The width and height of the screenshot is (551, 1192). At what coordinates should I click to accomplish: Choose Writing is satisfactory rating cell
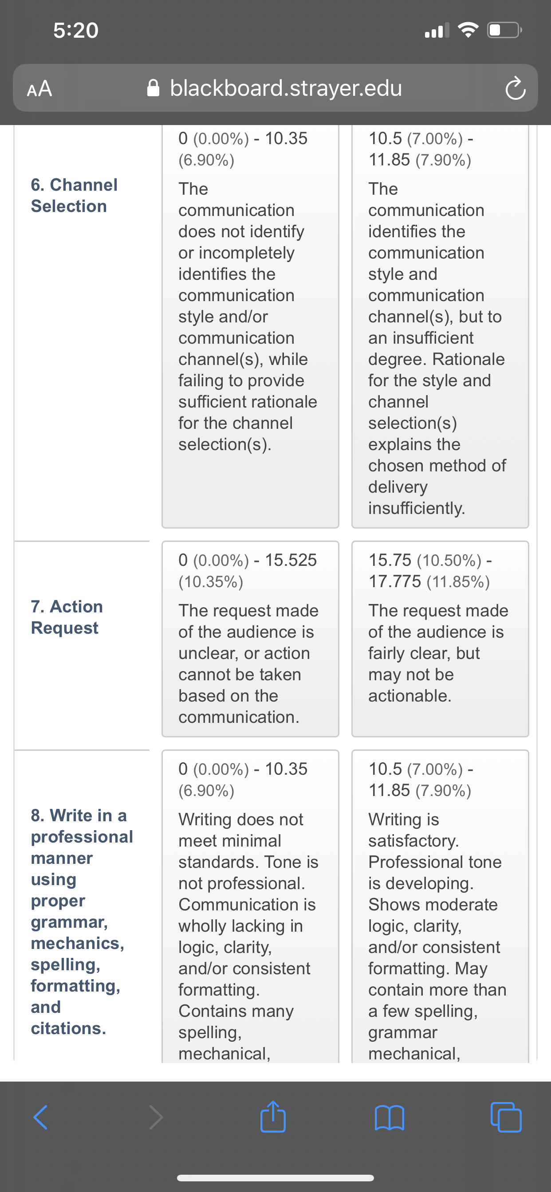440,906
